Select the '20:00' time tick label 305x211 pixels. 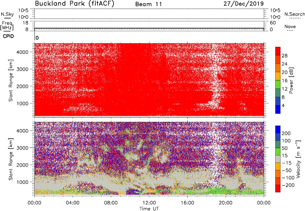(x=225, y=203)
